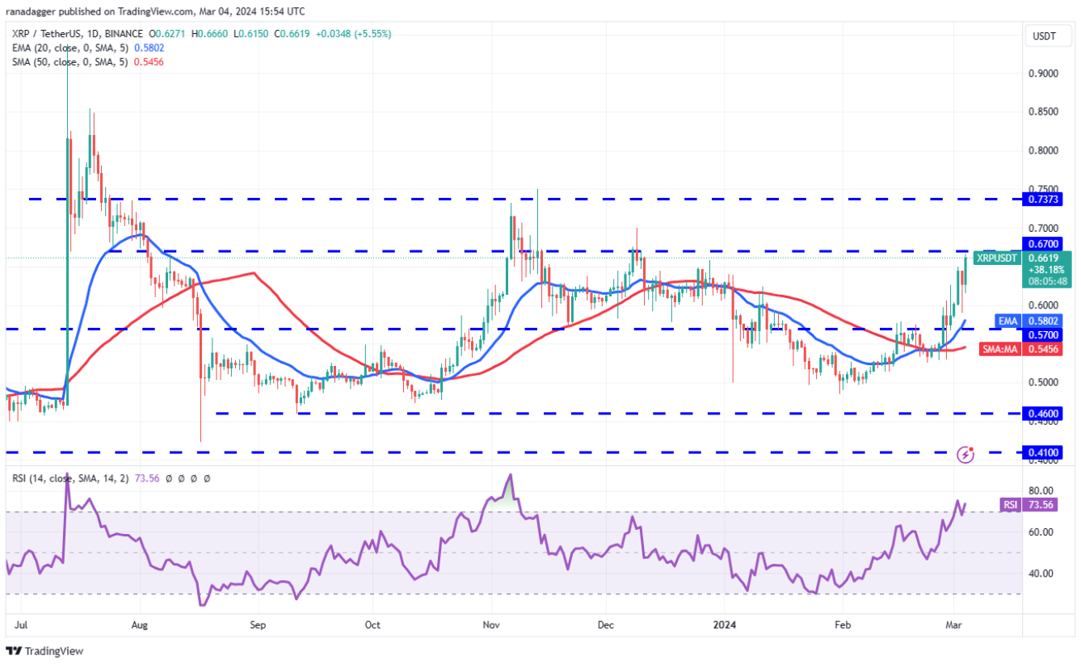Click the blue EMA tag on price axis
1081x664 pixels.
pos(1007,321)
